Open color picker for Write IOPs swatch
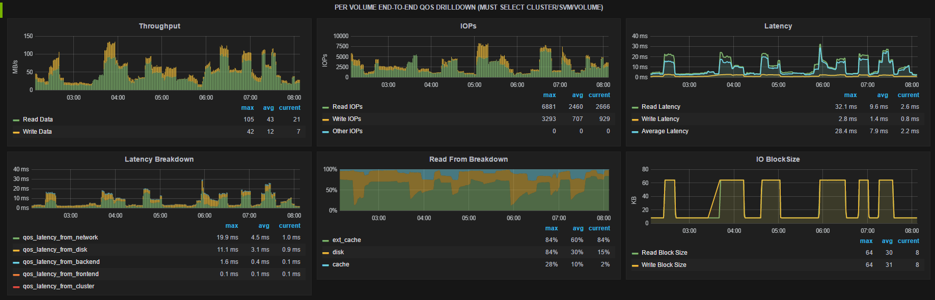The image size is (935, 300). pyautogui.click(x=325, y=119)
